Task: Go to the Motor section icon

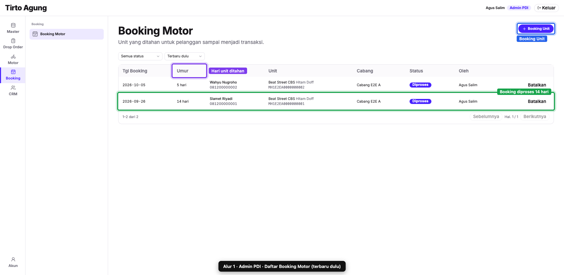Action: [x=13, y=57]
